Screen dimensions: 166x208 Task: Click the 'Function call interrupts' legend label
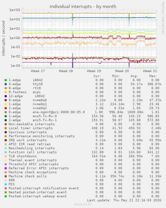(33, 152)
